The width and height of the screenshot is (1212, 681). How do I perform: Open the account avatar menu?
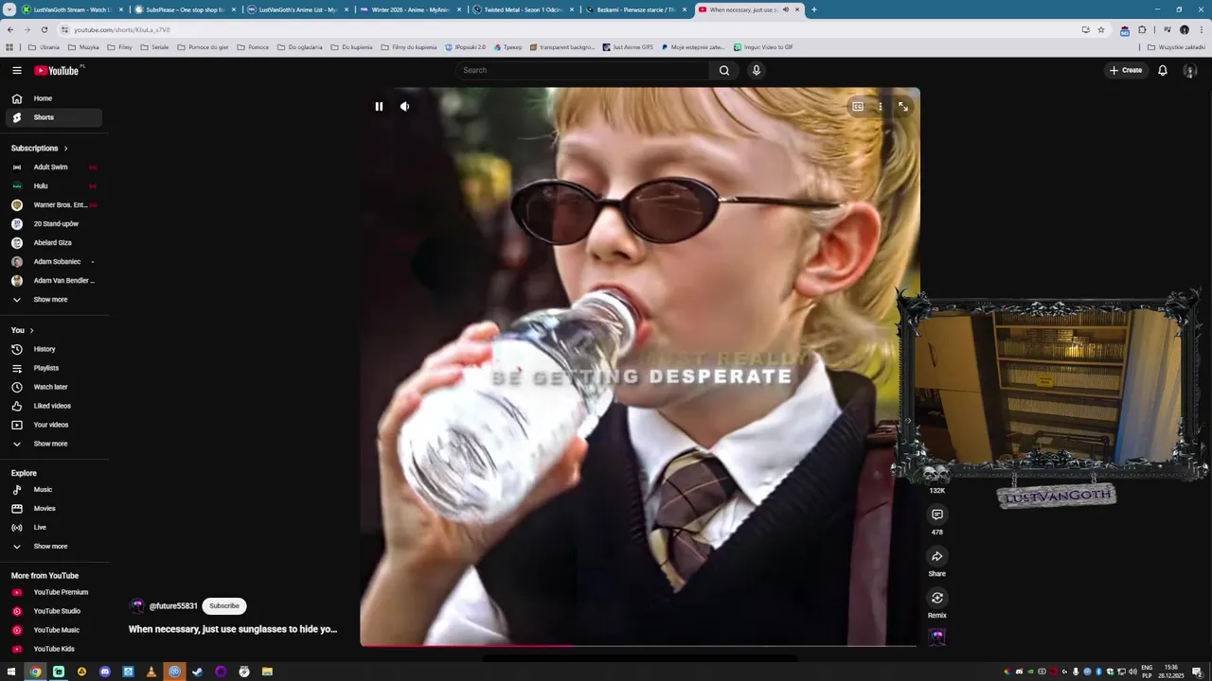point(1190,70)
